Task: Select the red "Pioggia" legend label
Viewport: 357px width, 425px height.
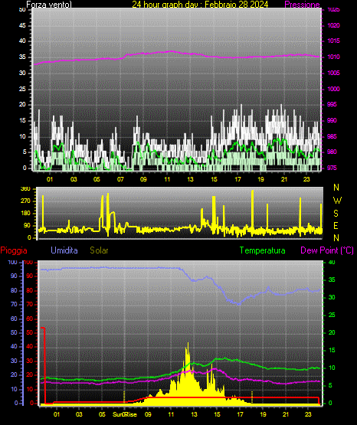Action: pyautogui.click(x=14, y=250)
